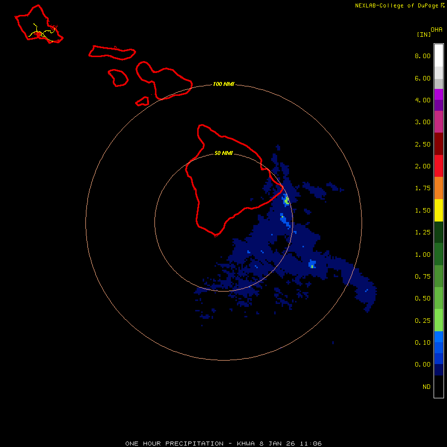Click the 0.10 legend value
Image resolution: width=447 pixels, height=447 pixels.
[x=423, y=343]
